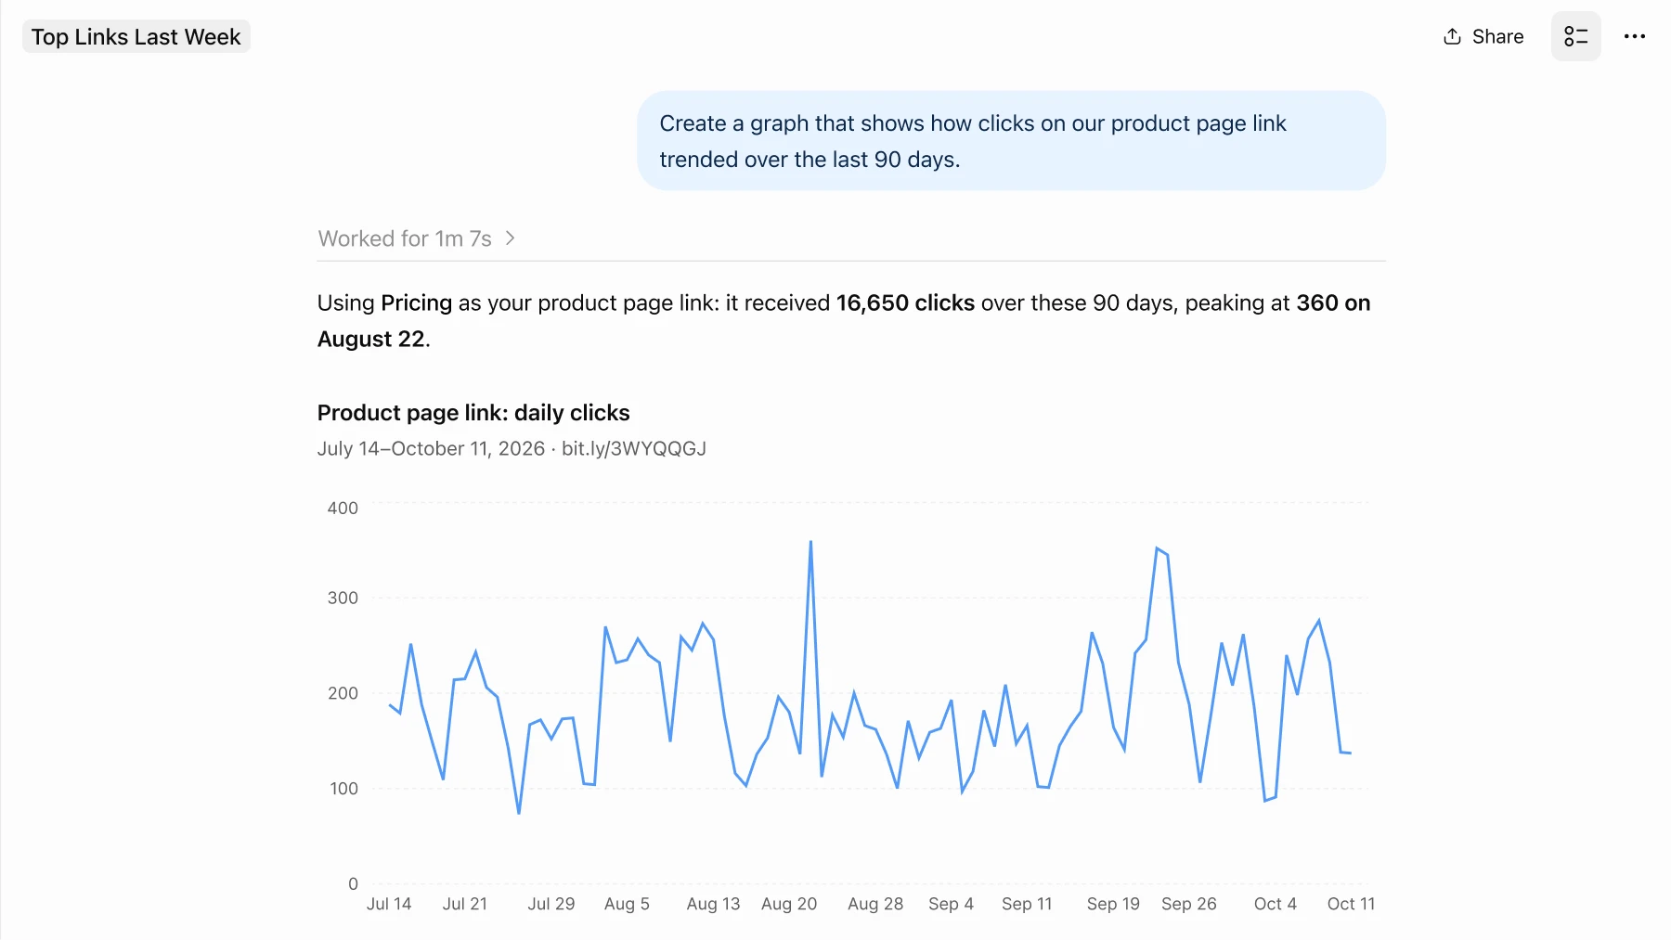Click the Pricing bold text in summary
1671x940 pixels.
click(x=416, y=303)
